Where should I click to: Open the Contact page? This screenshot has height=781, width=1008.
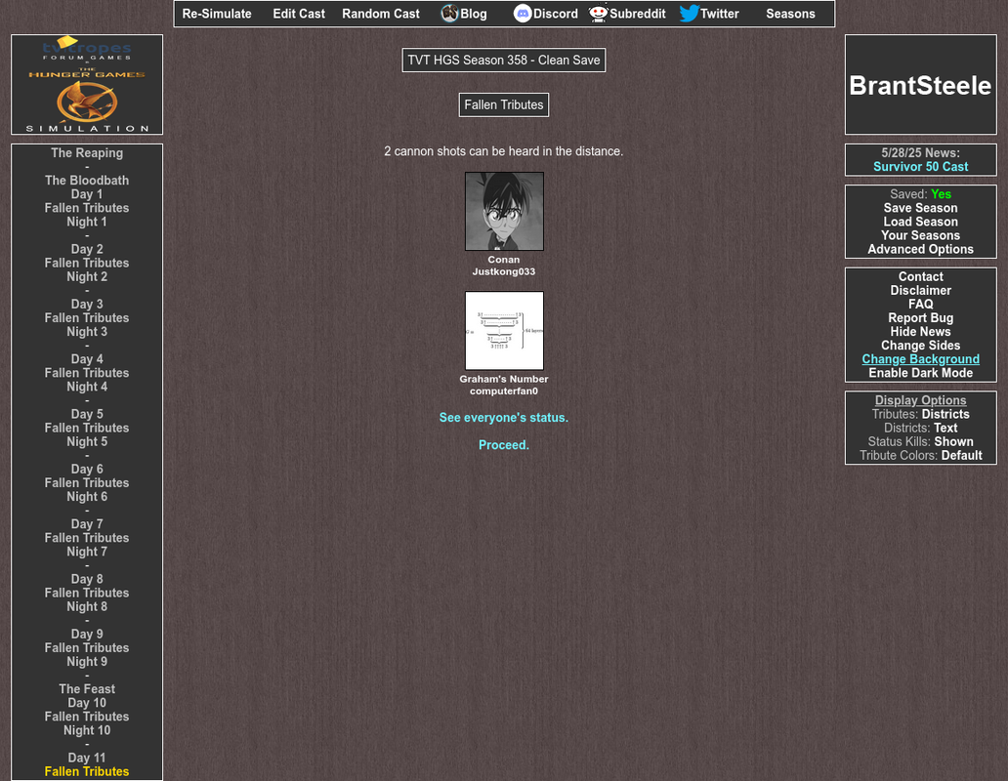point(920,277)
